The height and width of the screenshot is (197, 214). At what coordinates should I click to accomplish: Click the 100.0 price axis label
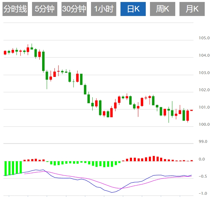204,124
